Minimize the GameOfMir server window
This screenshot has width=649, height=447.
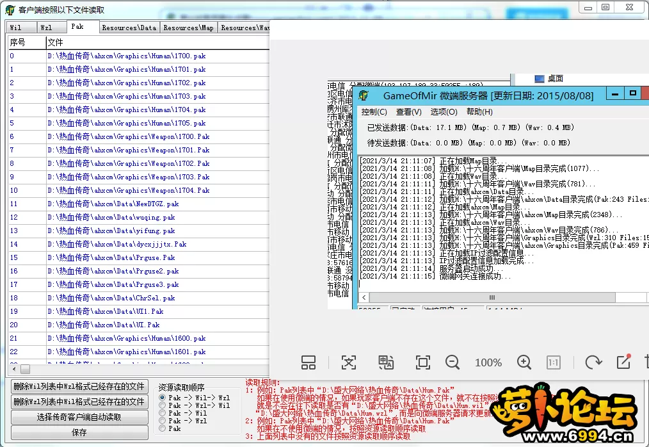615,94
